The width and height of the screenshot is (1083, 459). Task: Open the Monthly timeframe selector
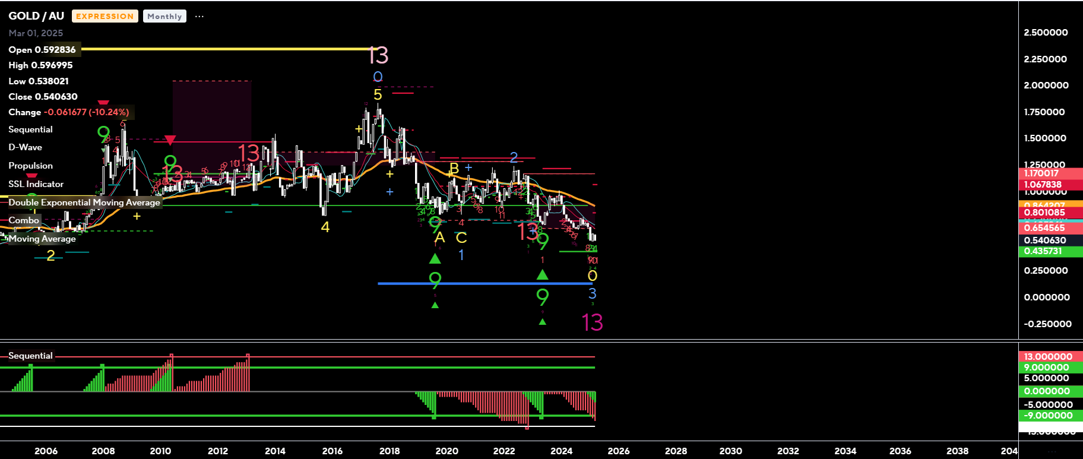[164, 17]
